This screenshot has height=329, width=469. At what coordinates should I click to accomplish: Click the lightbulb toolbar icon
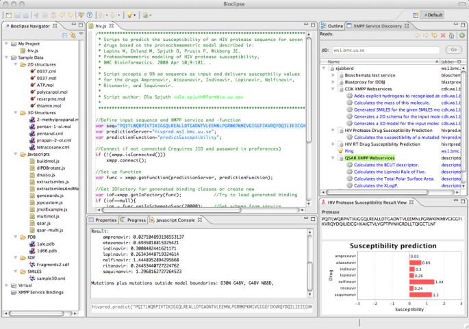(x=129, y=15)
